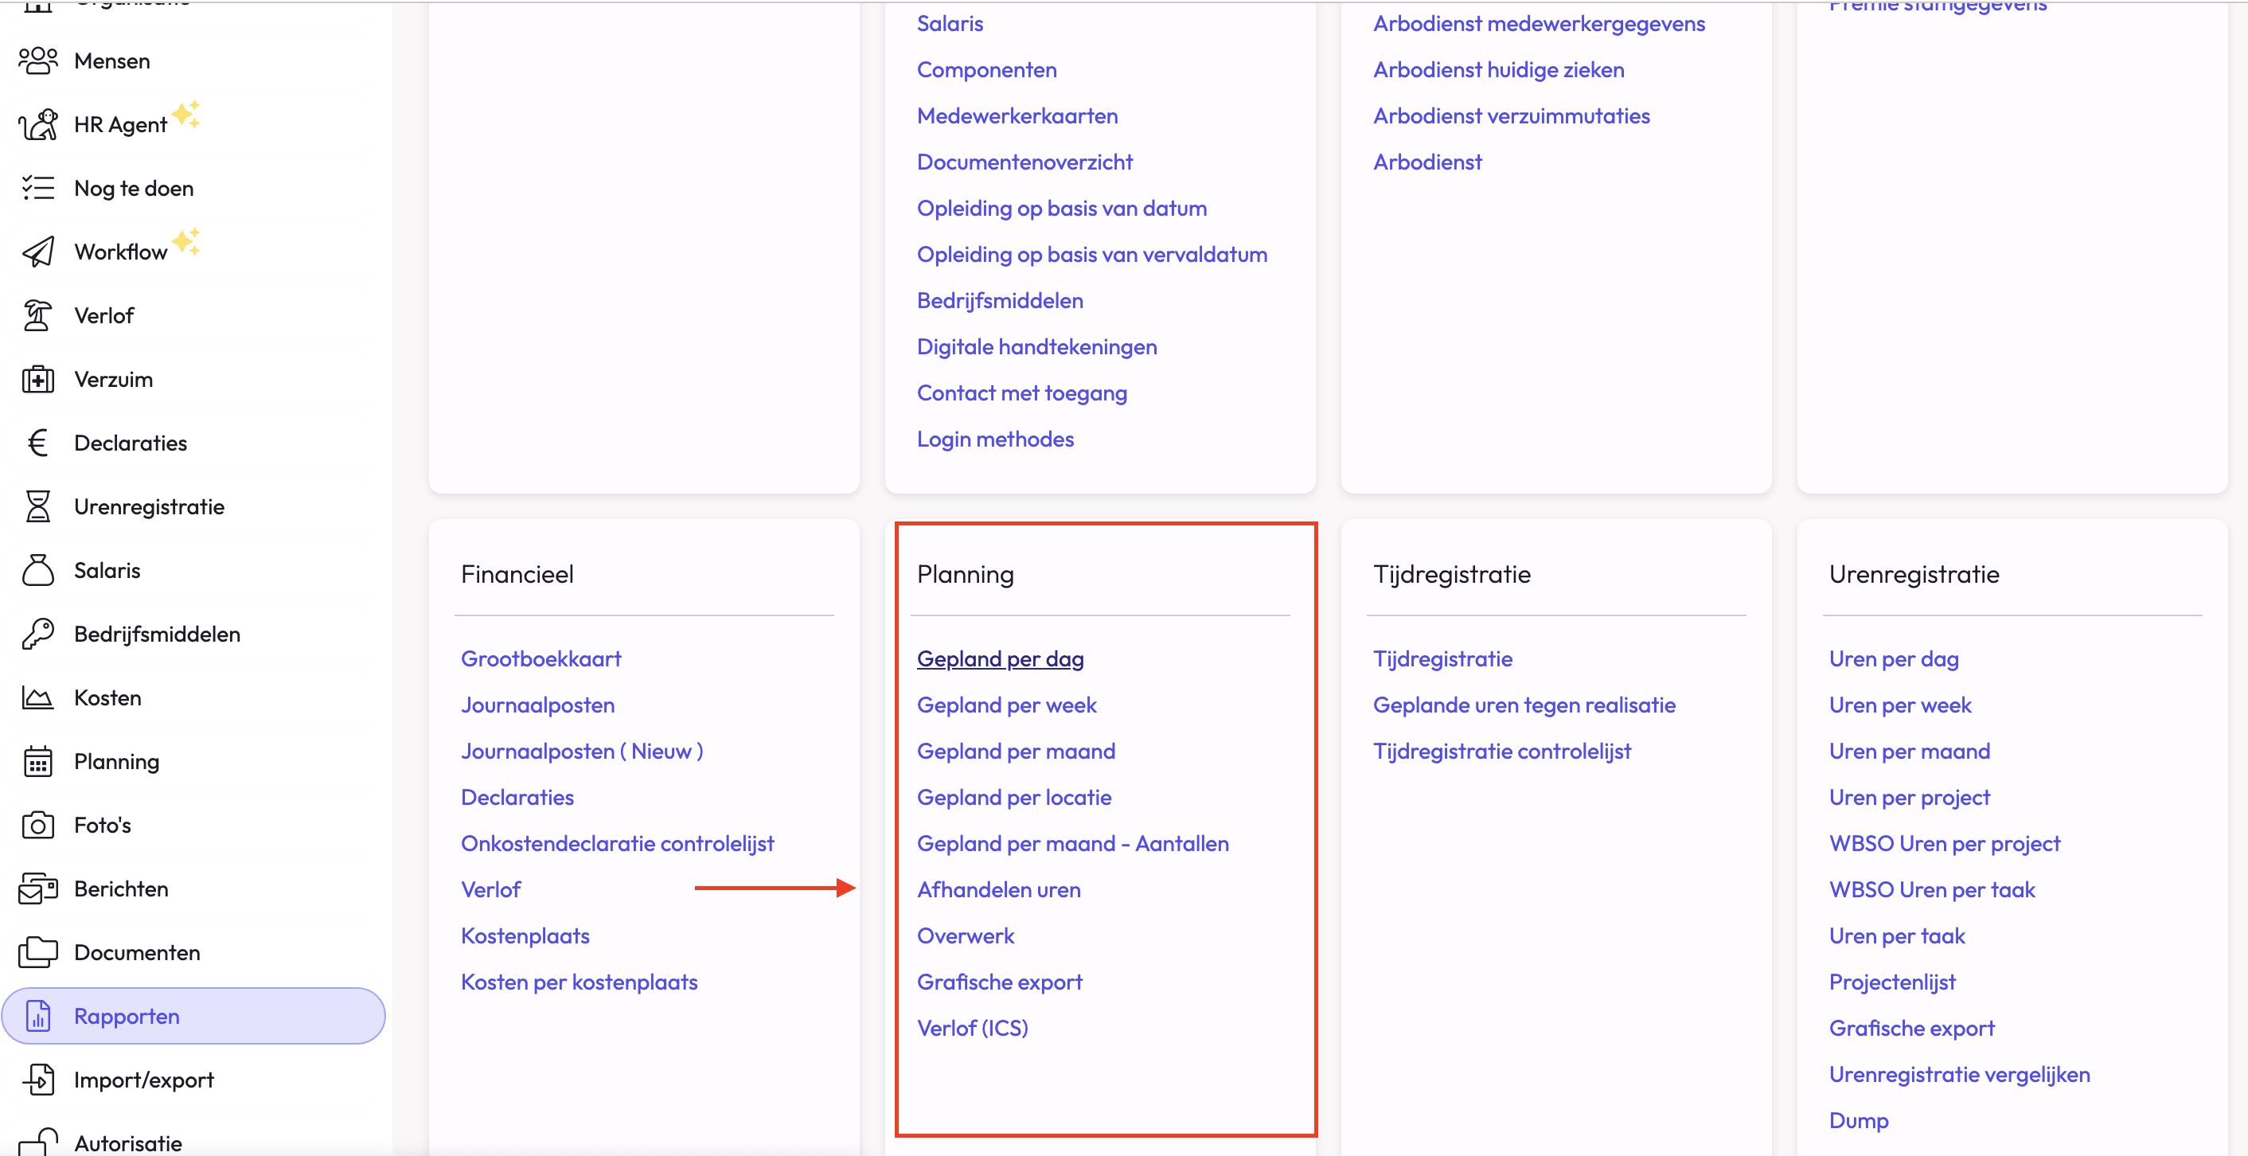Click the Urenregistratie hourglass icon
The height and width of the screenshot is (1156, 2248).
[x=37, y=507]
